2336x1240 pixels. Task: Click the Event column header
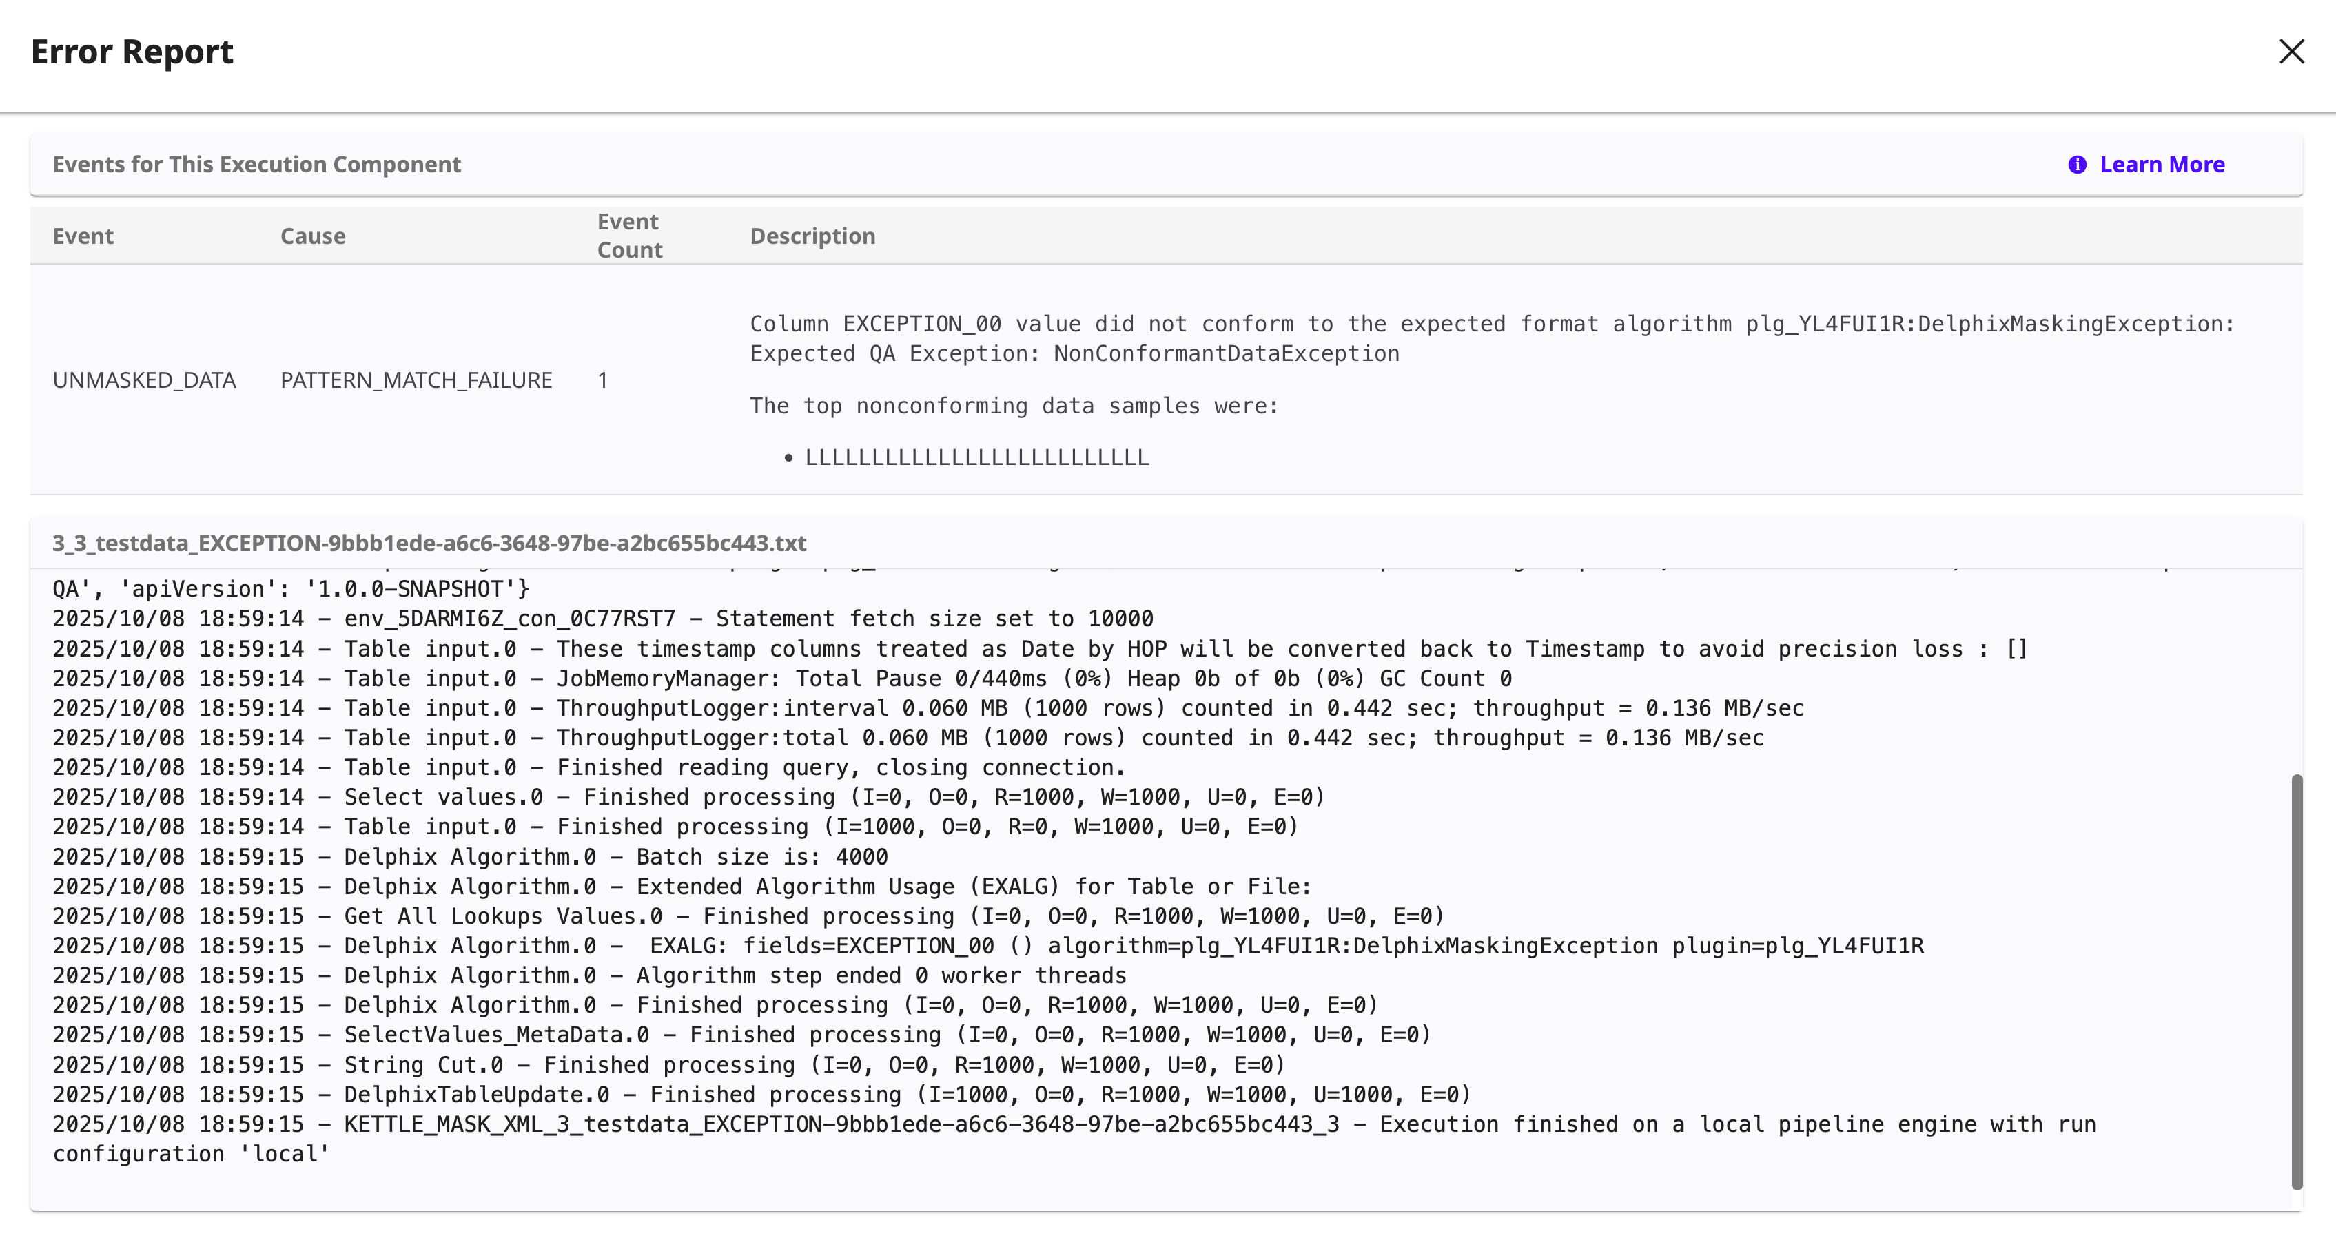[83, 236]
